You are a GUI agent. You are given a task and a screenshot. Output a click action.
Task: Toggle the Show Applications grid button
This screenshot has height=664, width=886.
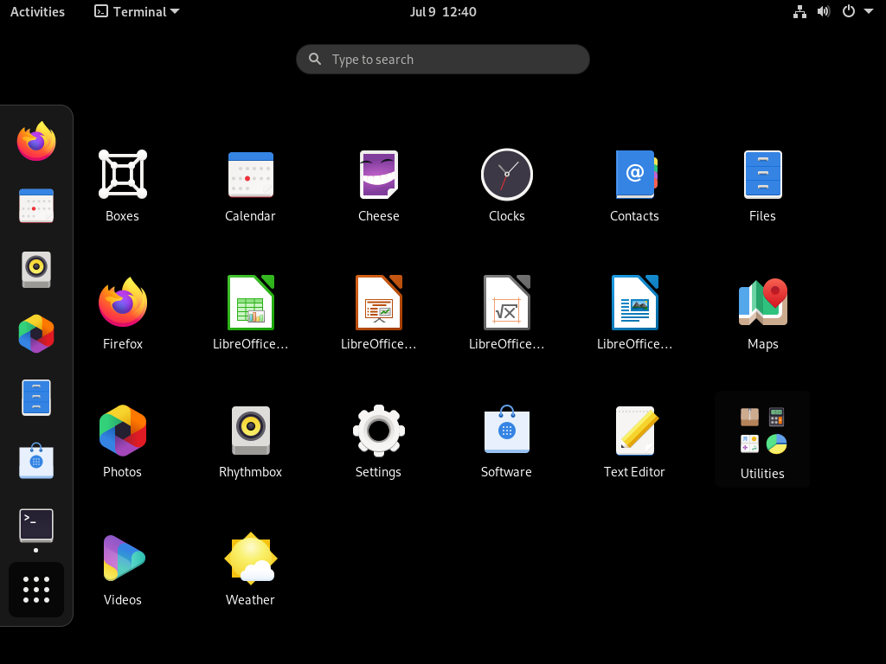tap(36, 590)
